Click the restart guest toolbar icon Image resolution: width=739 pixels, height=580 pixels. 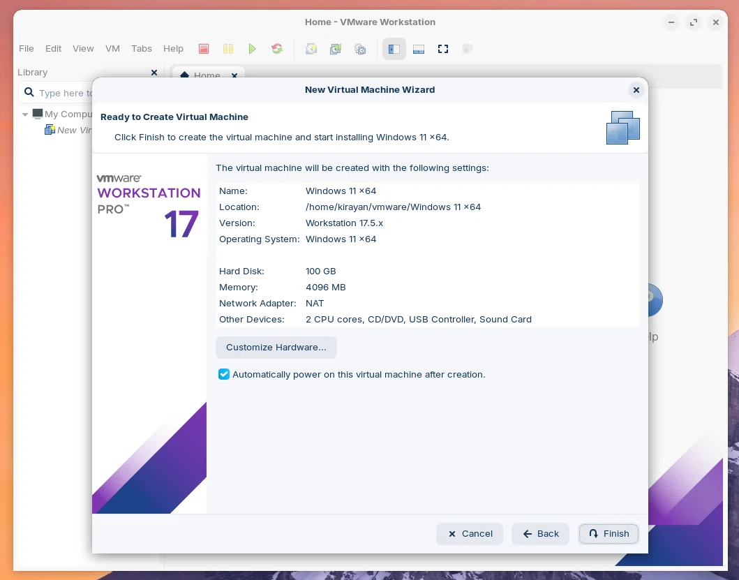coord(277,49)
